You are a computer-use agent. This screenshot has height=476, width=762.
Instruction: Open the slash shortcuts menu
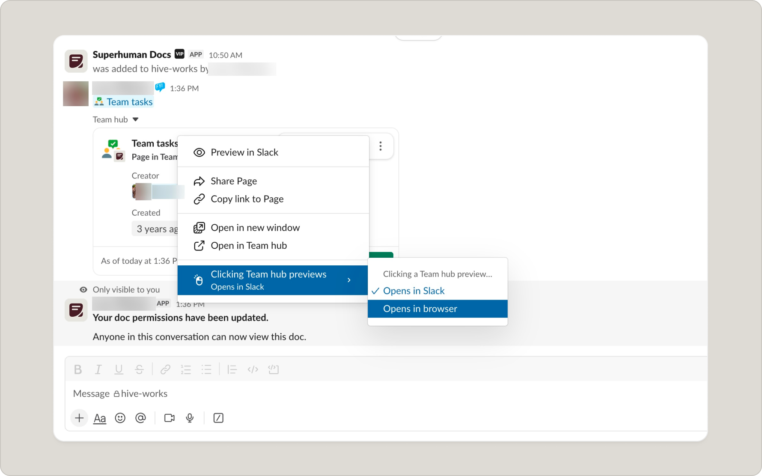pyautogui.click(x=218, y=418)
